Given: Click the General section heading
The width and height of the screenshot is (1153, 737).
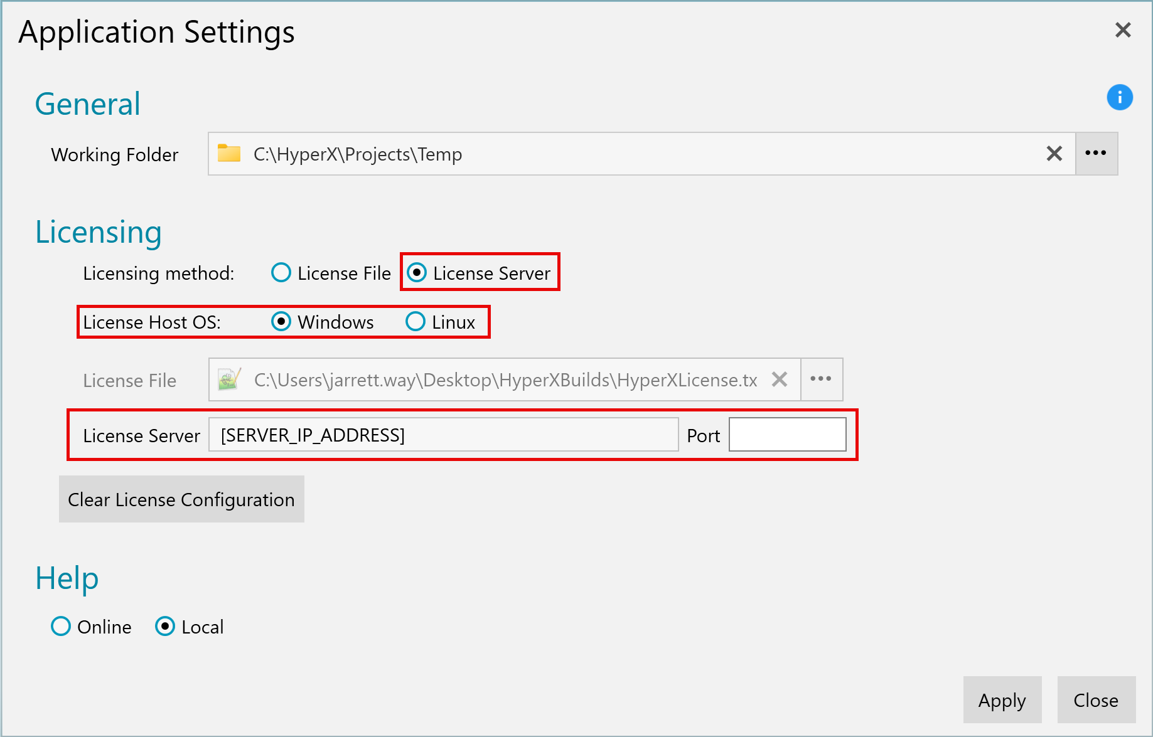Looking at the screenshot, I should click(87, 104).
